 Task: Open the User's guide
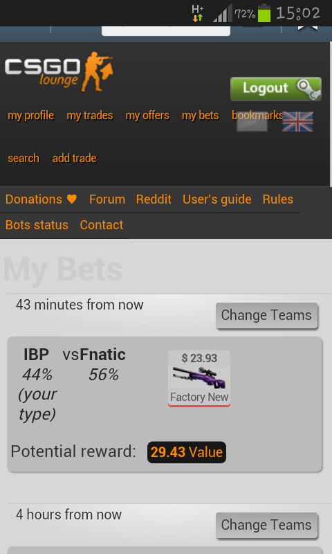[217, 199]
